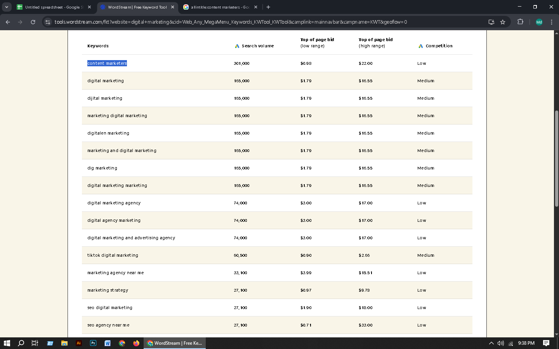This screenshot has height=349, width=559.
Task: Open the Windows notification center
Action: pos(546,343)
